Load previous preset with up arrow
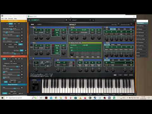The image size is (152, 114). coord(90,20)
